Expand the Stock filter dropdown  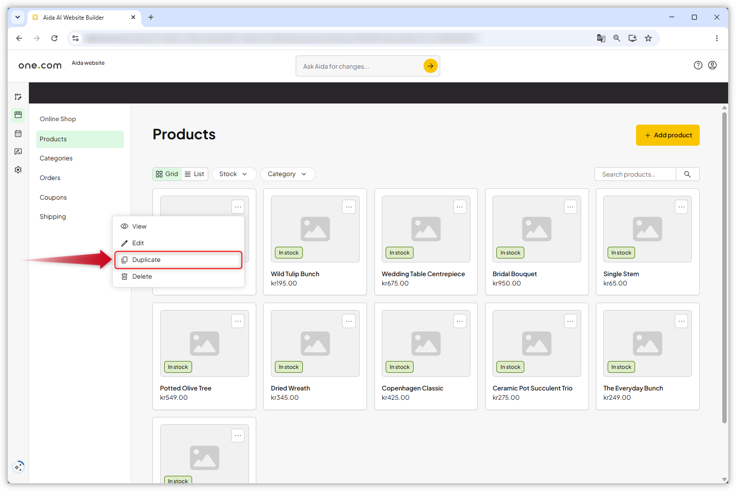(234, 174)
